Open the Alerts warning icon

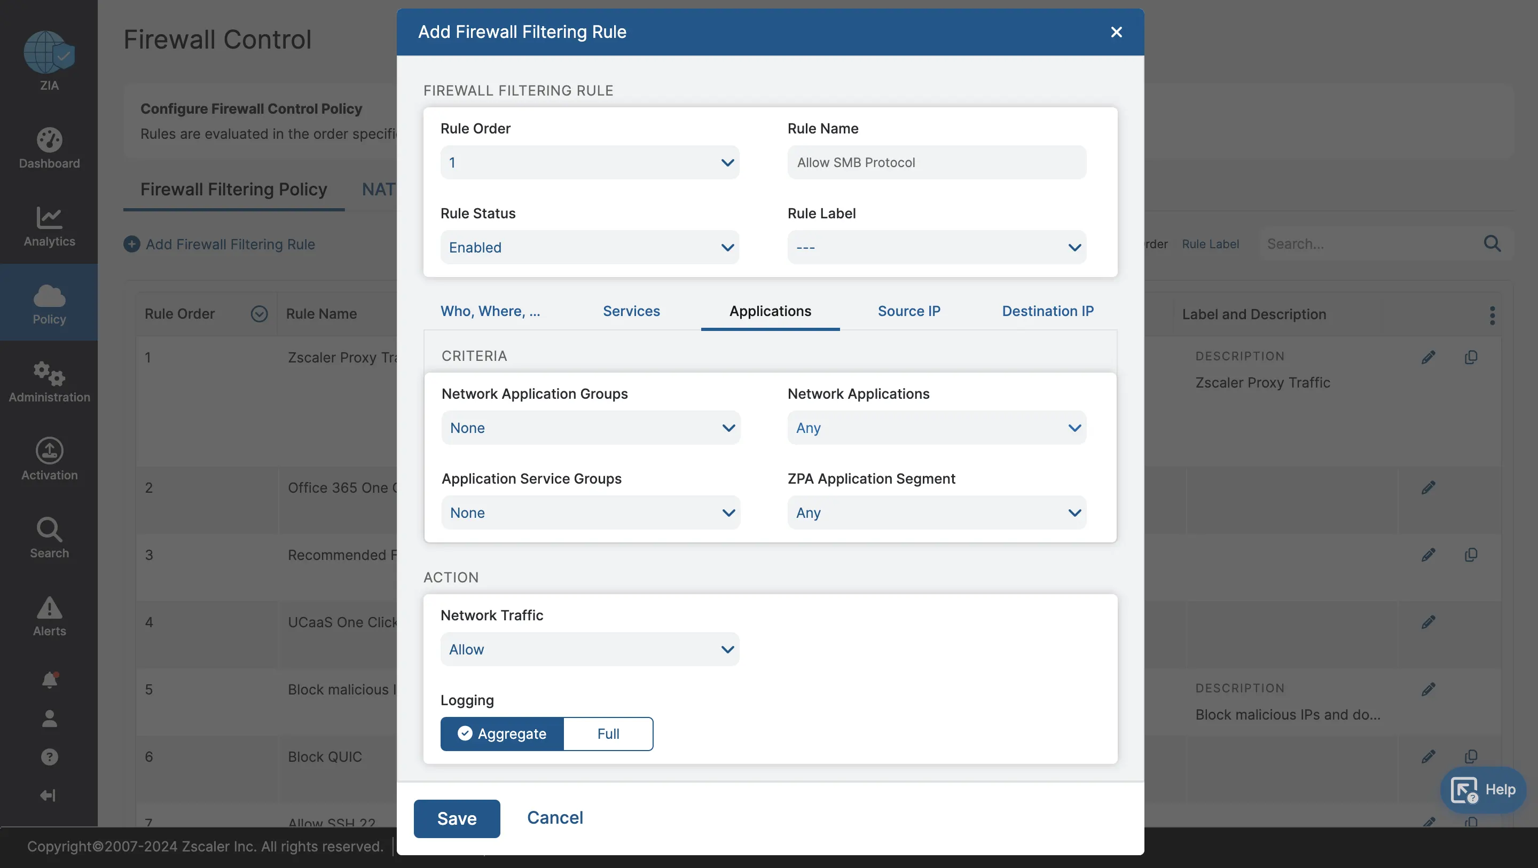tap(49, 609)
